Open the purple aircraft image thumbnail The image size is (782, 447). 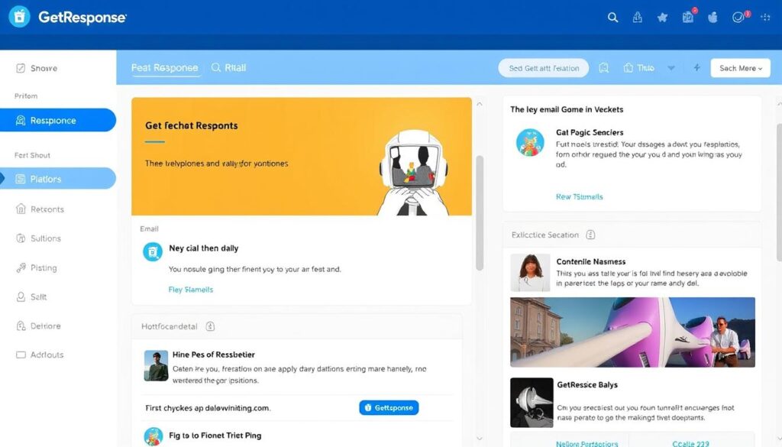[632, 332]
